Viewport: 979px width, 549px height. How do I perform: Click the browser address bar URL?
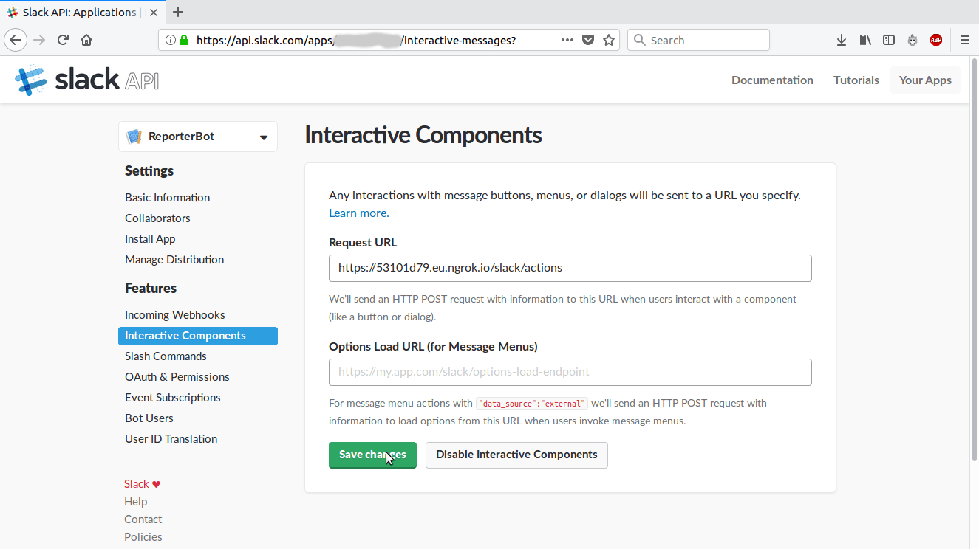[x=356, y=40]
